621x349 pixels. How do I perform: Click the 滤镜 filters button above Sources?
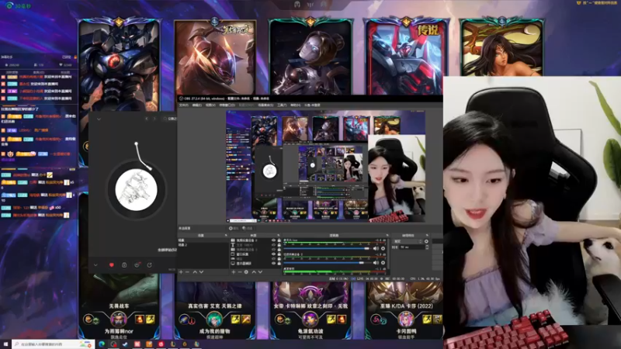248,228
